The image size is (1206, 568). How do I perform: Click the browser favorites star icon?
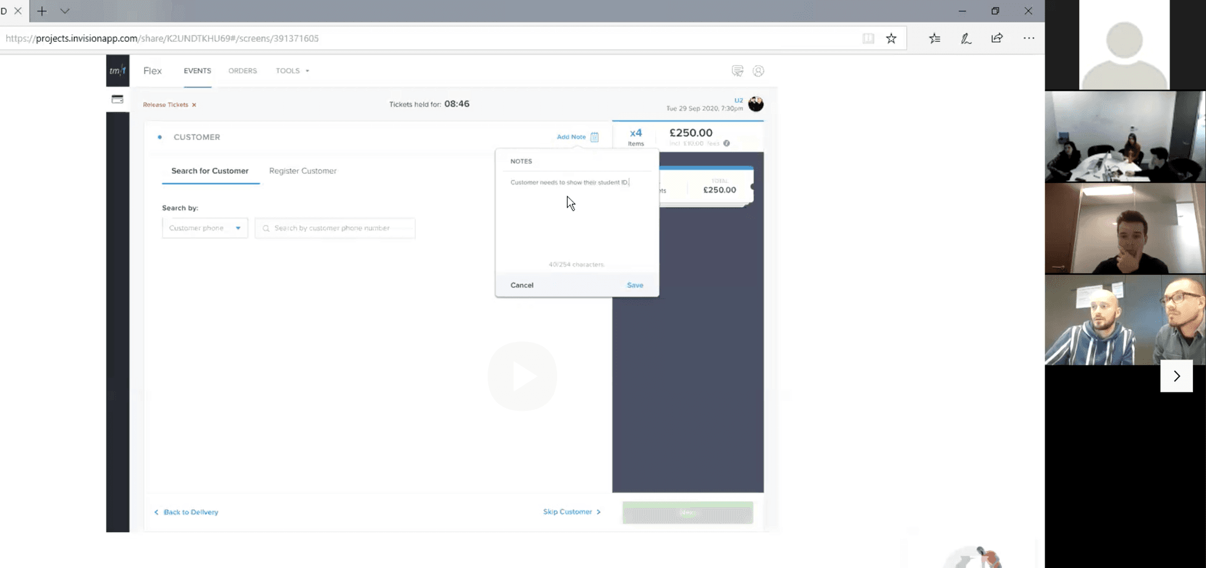click(x=891, y=38)
